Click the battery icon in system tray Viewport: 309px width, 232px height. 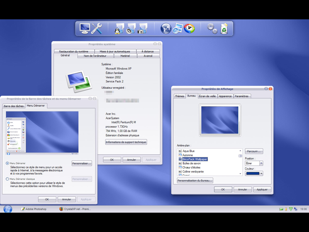click(286, 209)
